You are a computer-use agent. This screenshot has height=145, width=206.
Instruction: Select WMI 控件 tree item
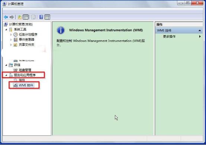coord(26,85)
